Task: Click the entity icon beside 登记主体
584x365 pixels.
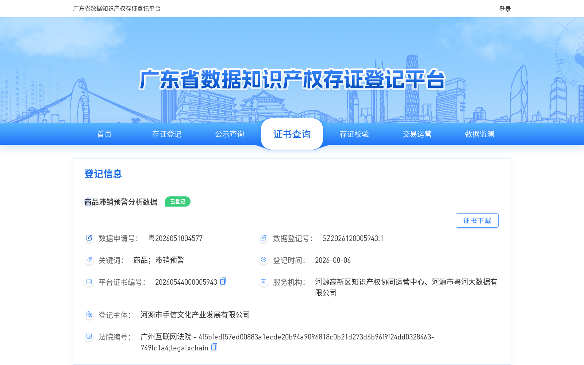Action: click(89, 315)
